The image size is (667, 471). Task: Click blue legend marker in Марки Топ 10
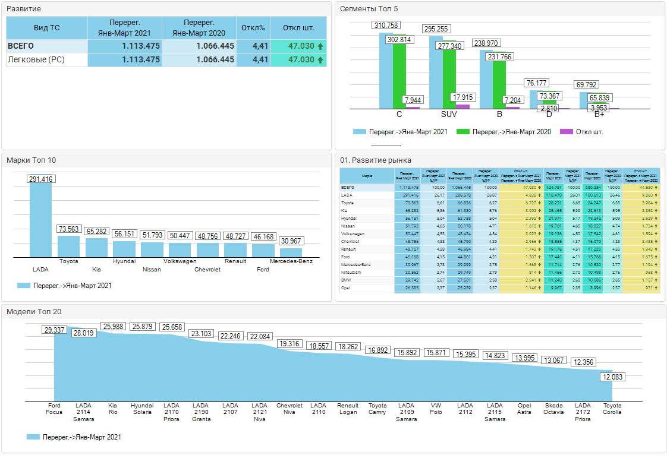click(x=24, y=286)
